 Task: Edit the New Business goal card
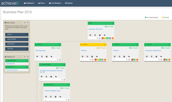pos(60,45)
